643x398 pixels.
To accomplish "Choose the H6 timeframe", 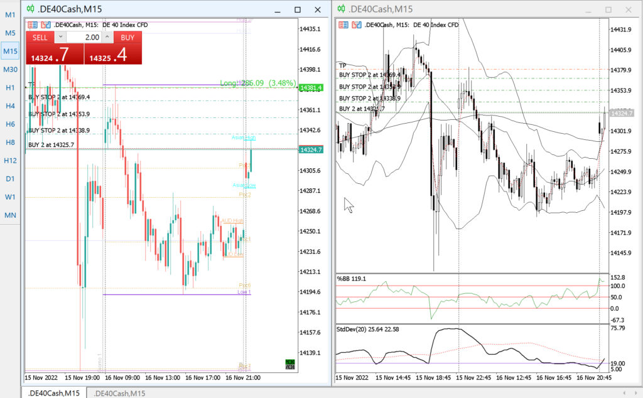I will (10, 124).
